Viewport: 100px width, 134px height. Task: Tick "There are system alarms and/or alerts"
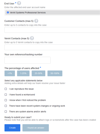click(6, 111)
